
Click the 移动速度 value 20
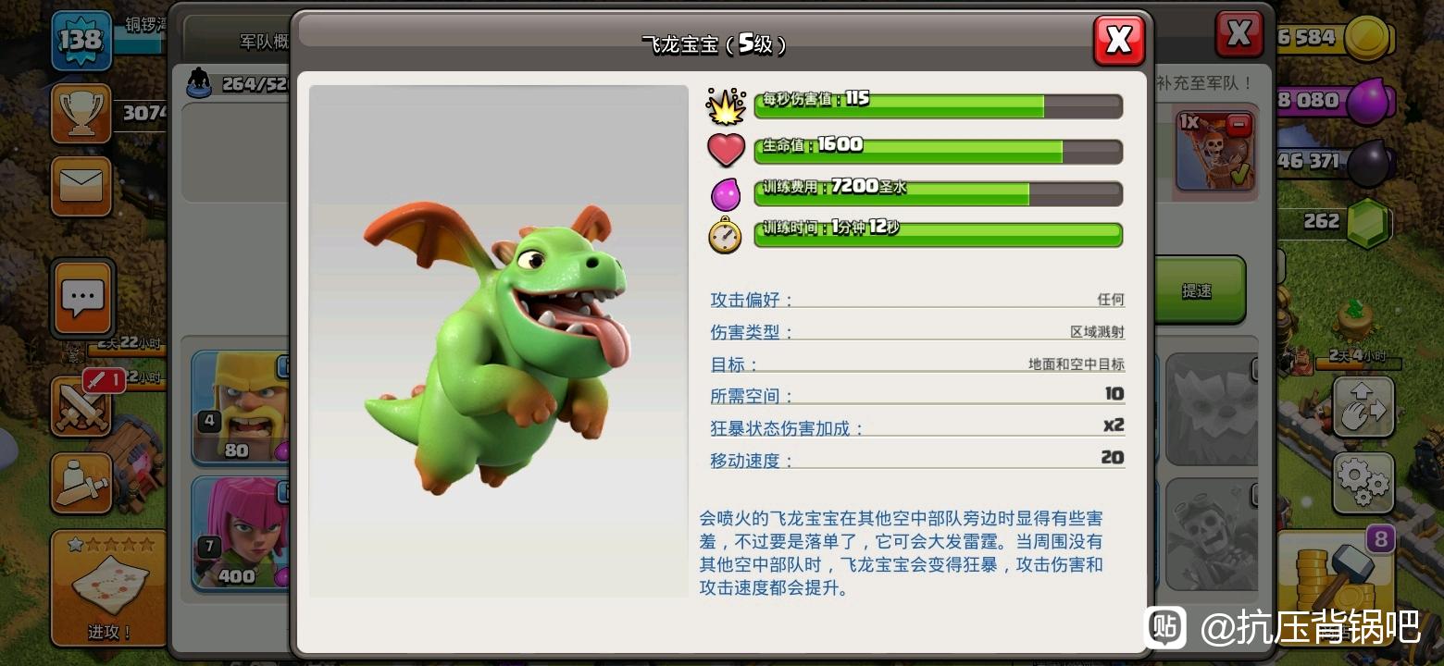point(1113,457)
